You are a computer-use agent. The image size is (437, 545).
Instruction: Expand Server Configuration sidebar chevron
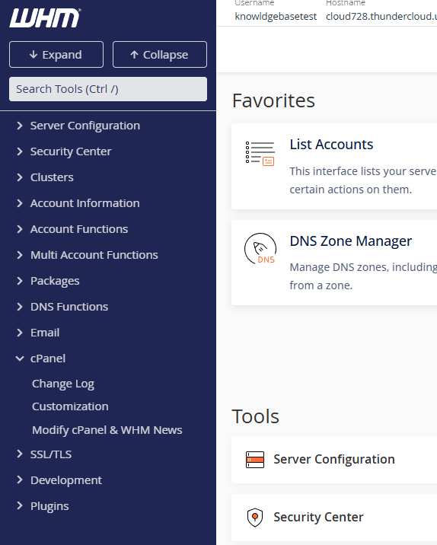pyautogui.click(x=20, y=126)
